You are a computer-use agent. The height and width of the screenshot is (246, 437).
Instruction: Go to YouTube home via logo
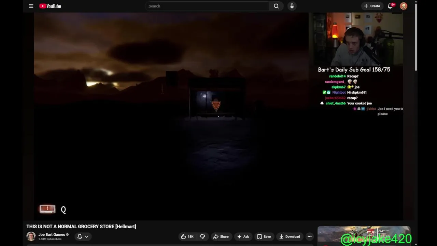(50, 6)
